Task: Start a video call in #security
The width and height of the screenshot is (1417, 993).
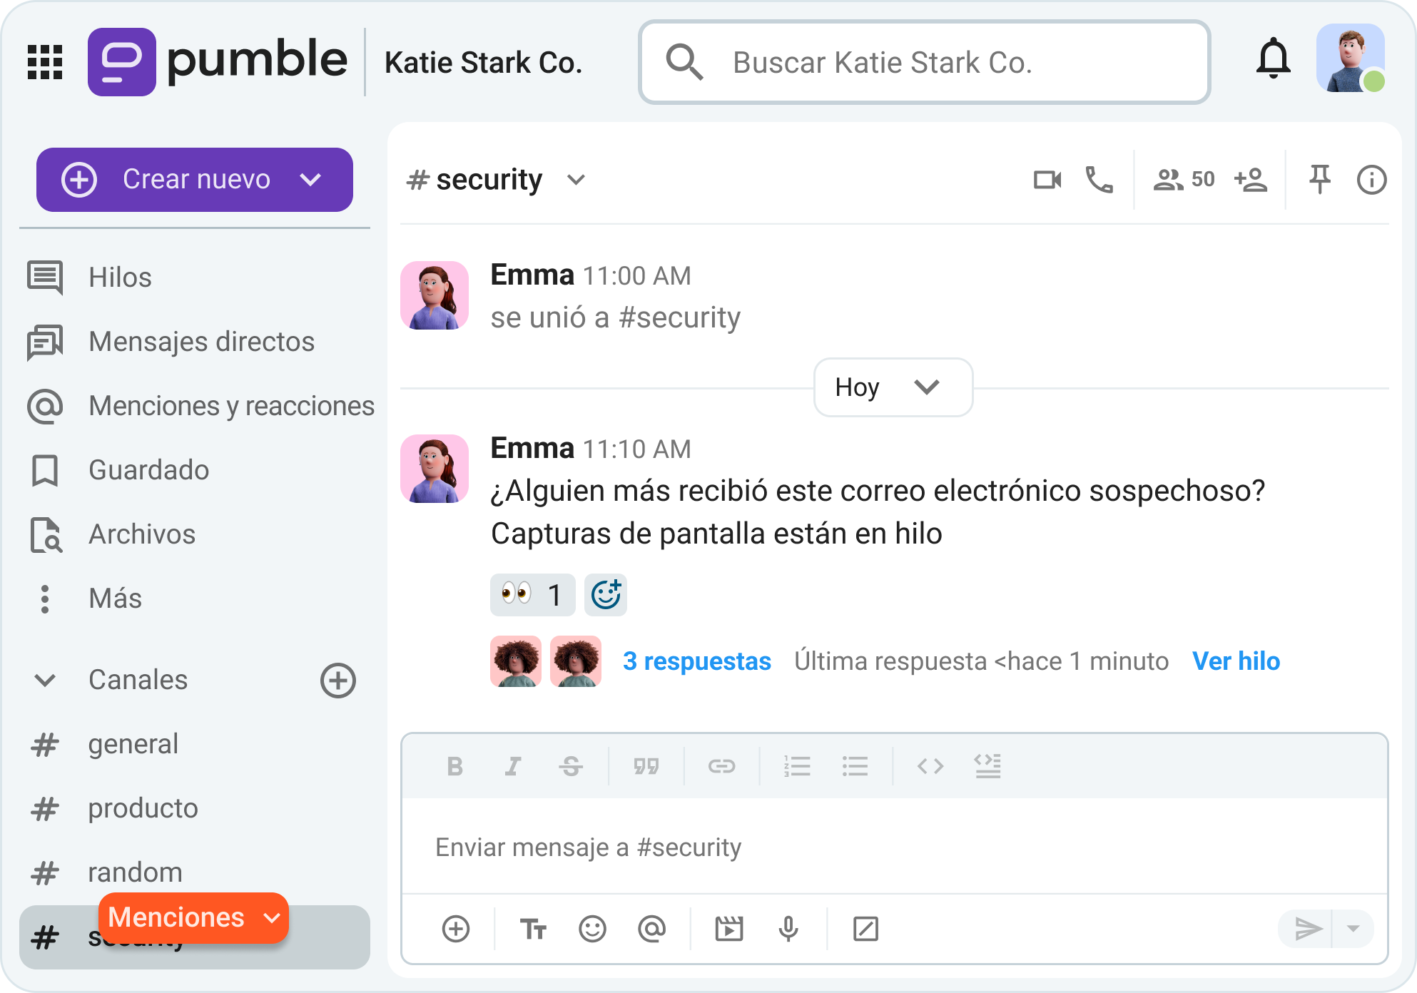Action: pos(1046,180)
